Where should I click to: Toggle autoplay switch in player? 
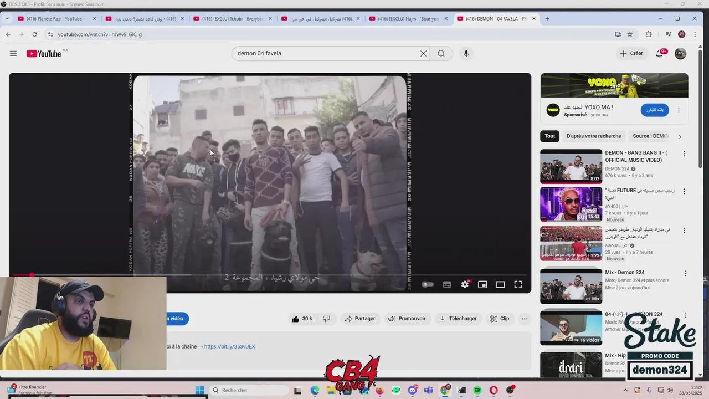pos(428,284)
